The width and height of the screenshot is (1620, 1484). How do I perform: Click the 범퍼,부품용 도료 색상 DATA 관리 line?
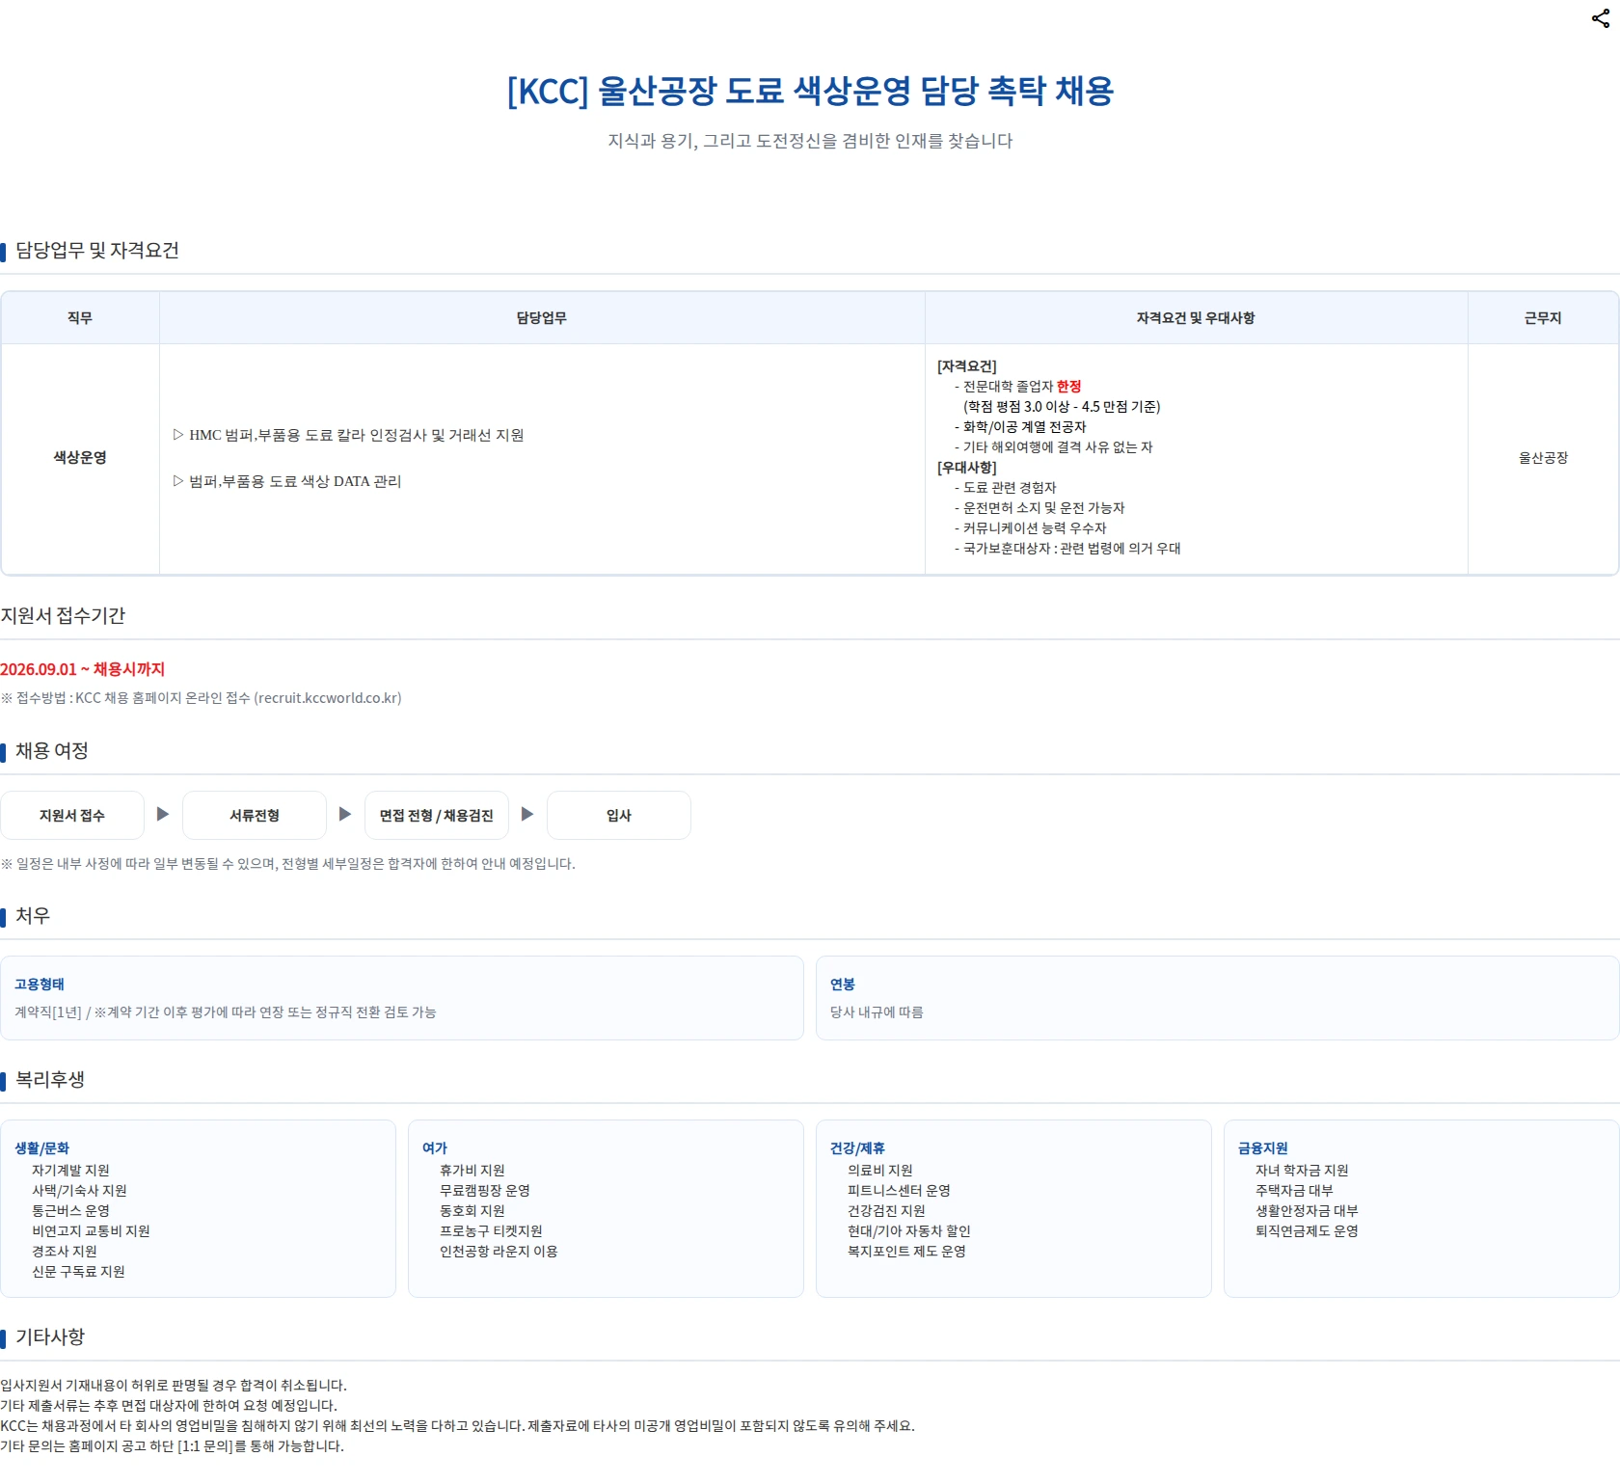(286, 481)
